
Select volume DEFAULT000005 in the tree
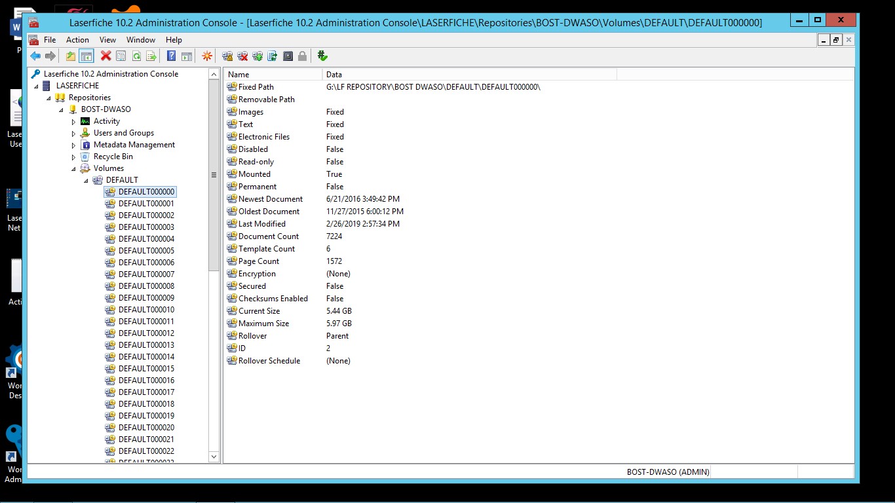[x=146, y=251]
